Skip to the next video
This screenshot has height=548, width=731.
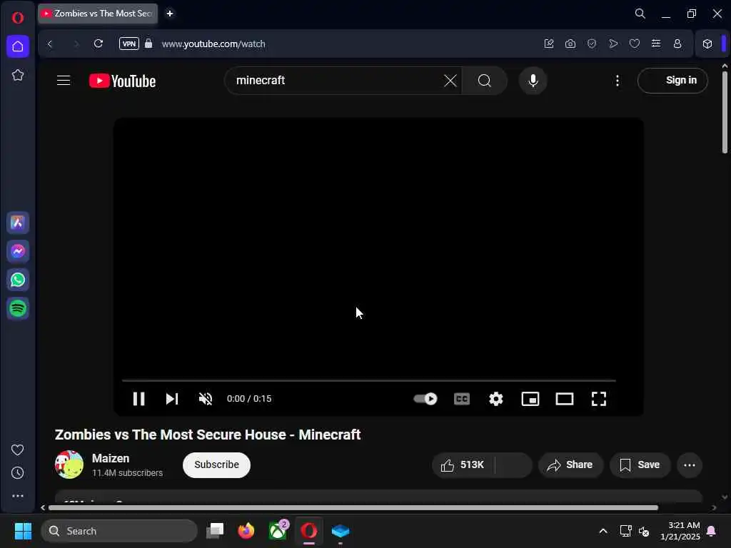[x=172, y=399]
